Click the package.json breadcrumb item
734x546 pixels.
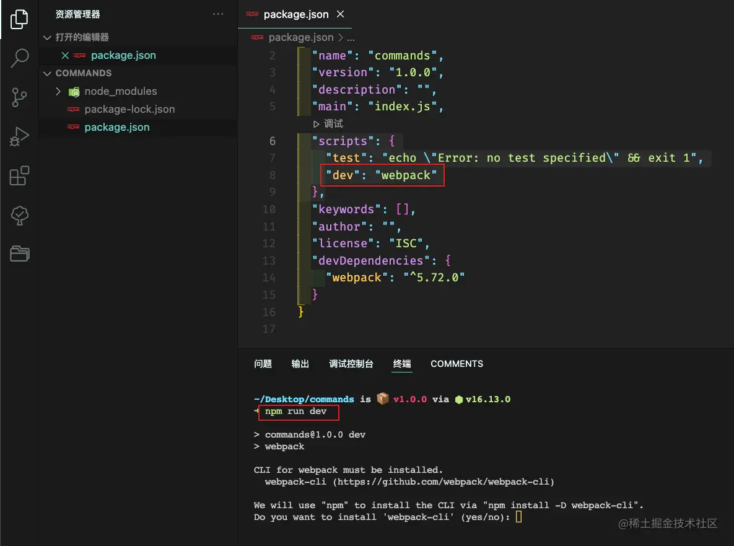coord(300,37)
